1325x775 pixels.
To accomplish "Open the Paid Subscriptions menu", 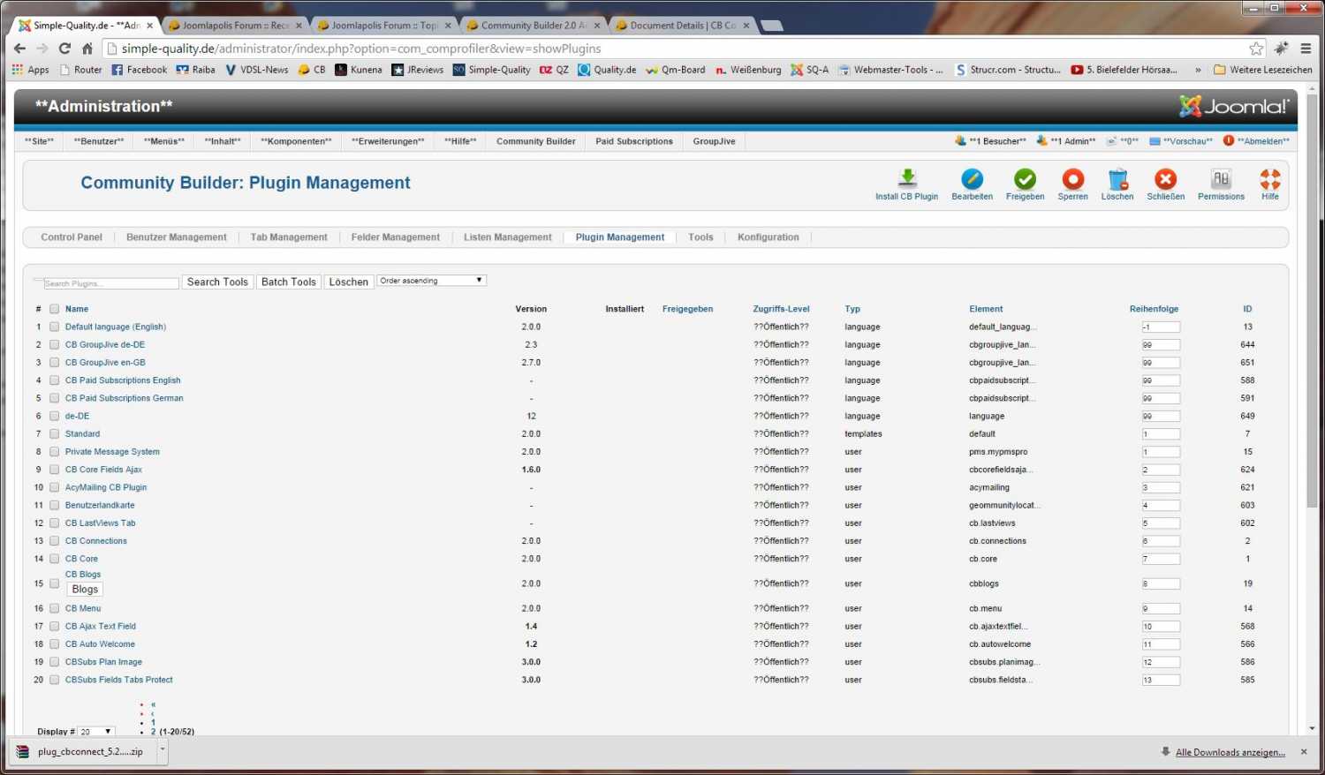I will (634, 141).
